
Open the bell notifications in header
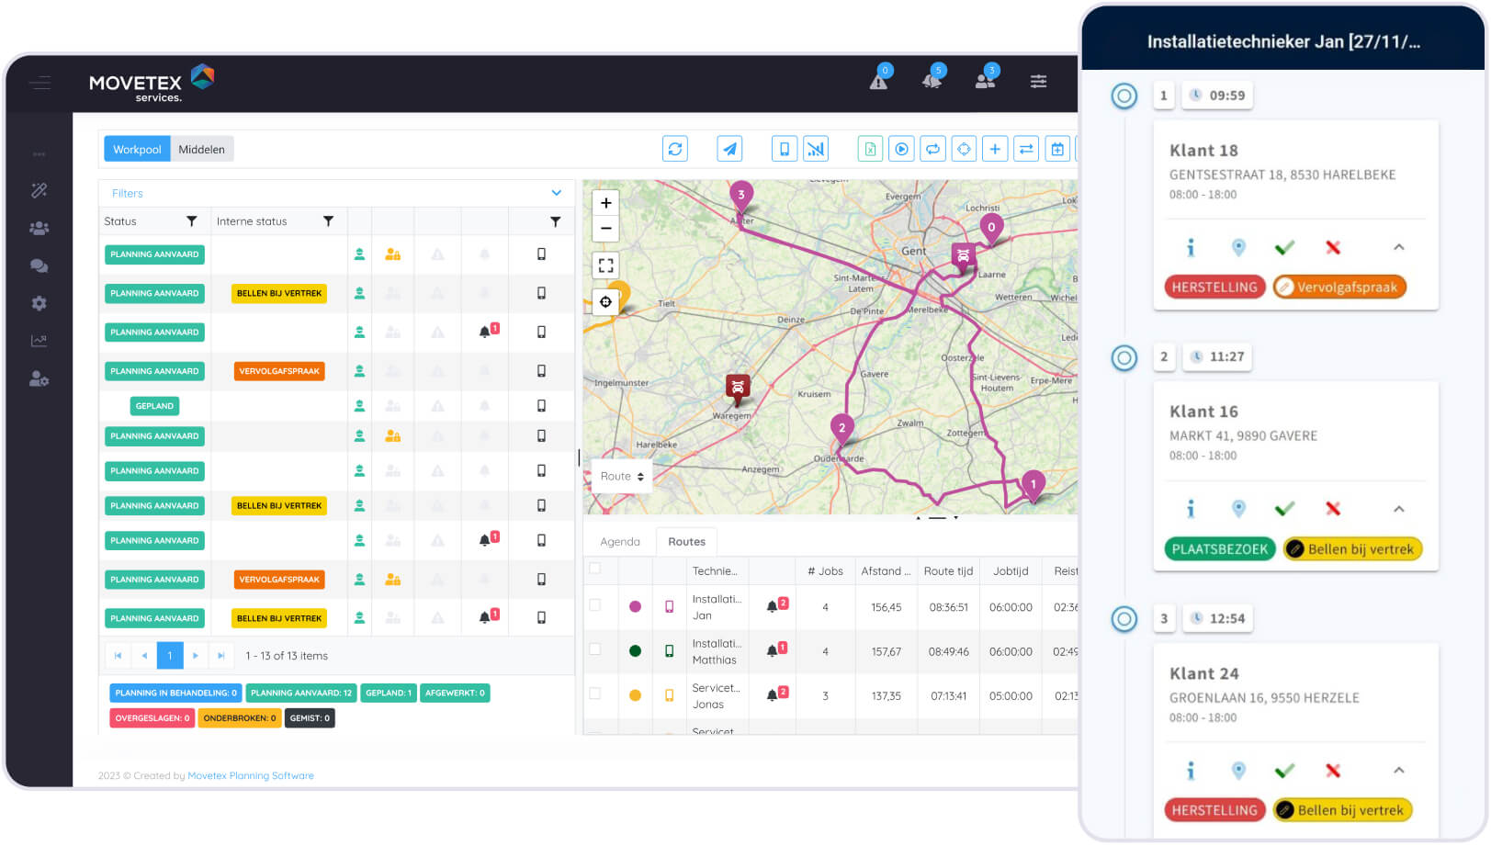click(x=932, y=81)
